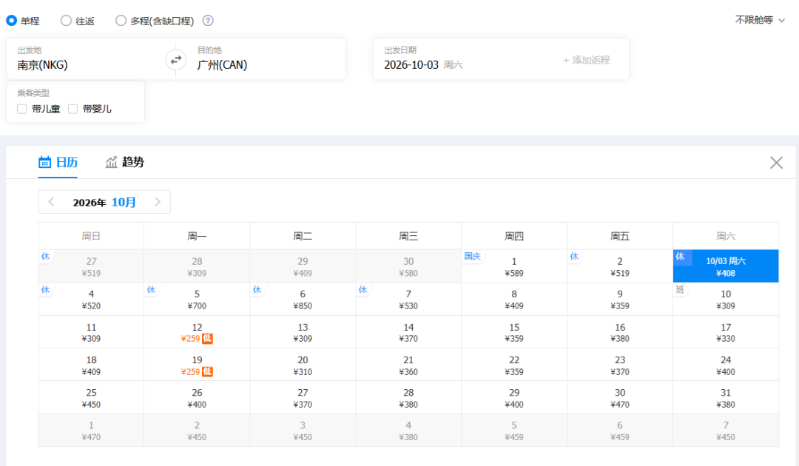Select the round-trip 往返 radio button
799x466 pixels.
coord(66,21)
